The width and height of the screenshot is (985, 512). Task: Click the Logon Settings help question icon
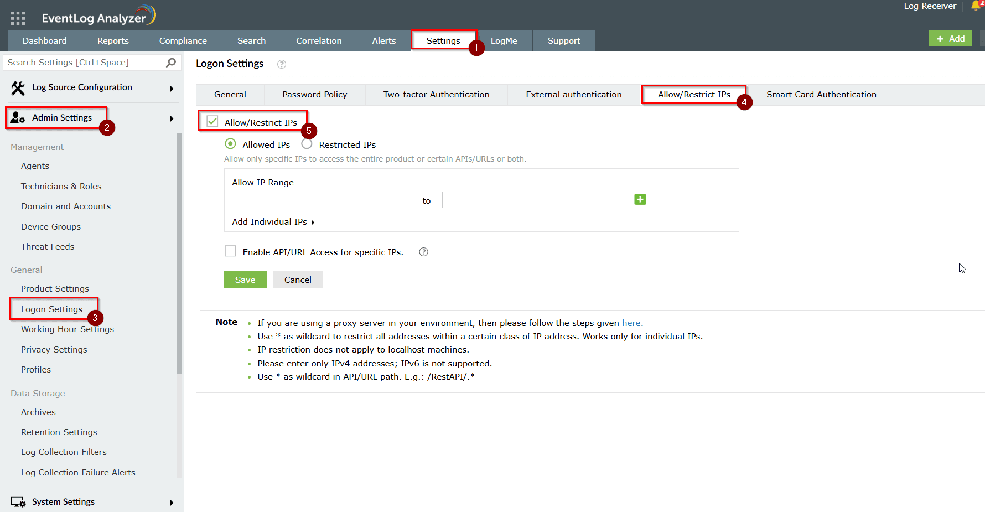coord(282,64)
